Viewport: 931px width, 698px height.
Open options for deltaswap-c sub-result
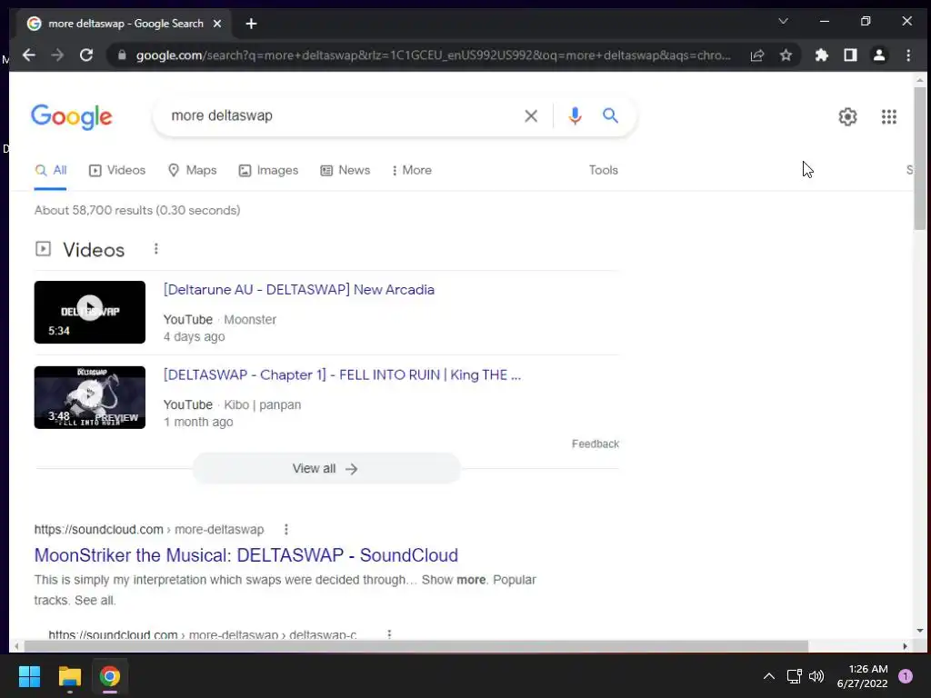point(389,634)
